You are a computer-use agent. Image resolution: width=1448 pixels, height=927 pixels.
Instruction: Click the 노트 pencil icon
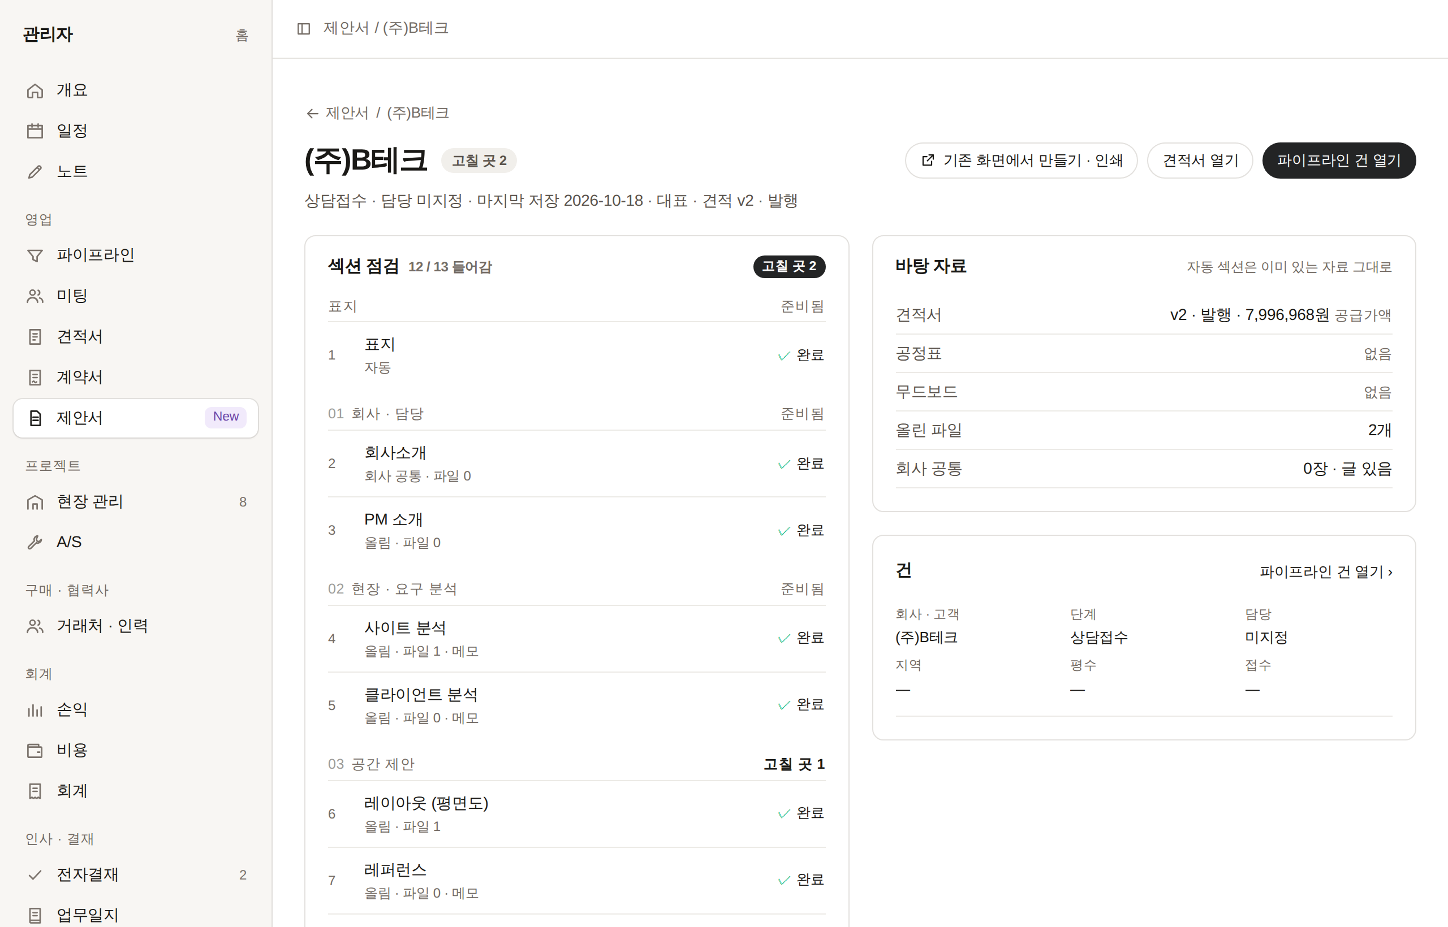35,172
